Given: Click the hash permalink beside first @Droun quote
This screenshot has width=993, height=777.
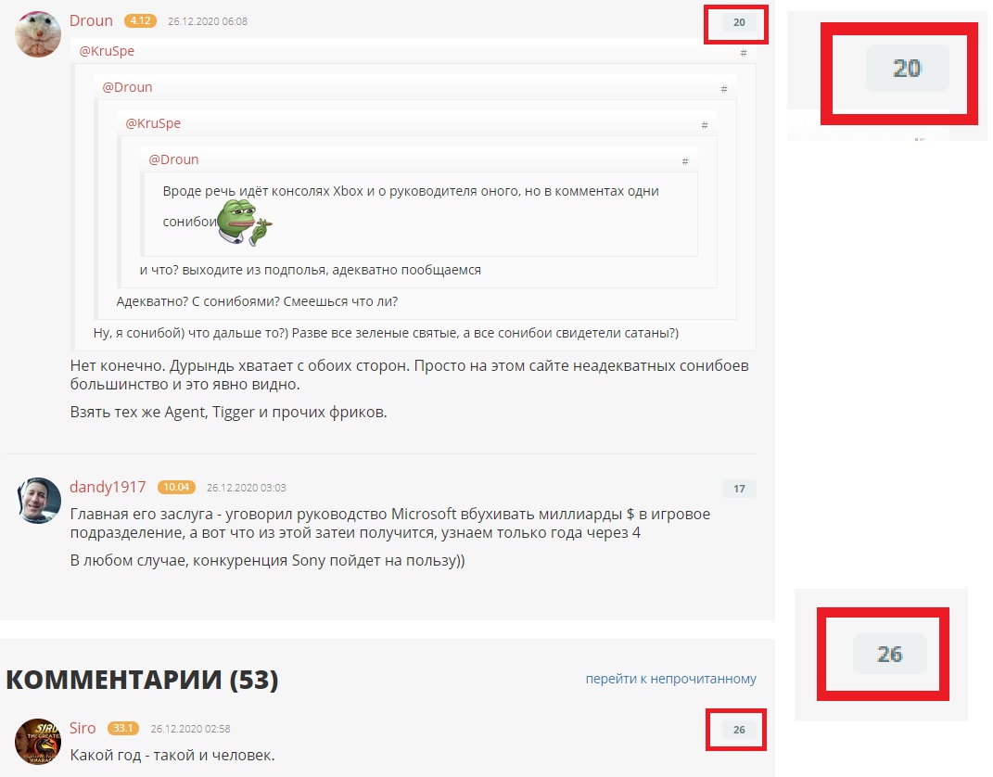Looking at the screenshot, I should 724,89.
